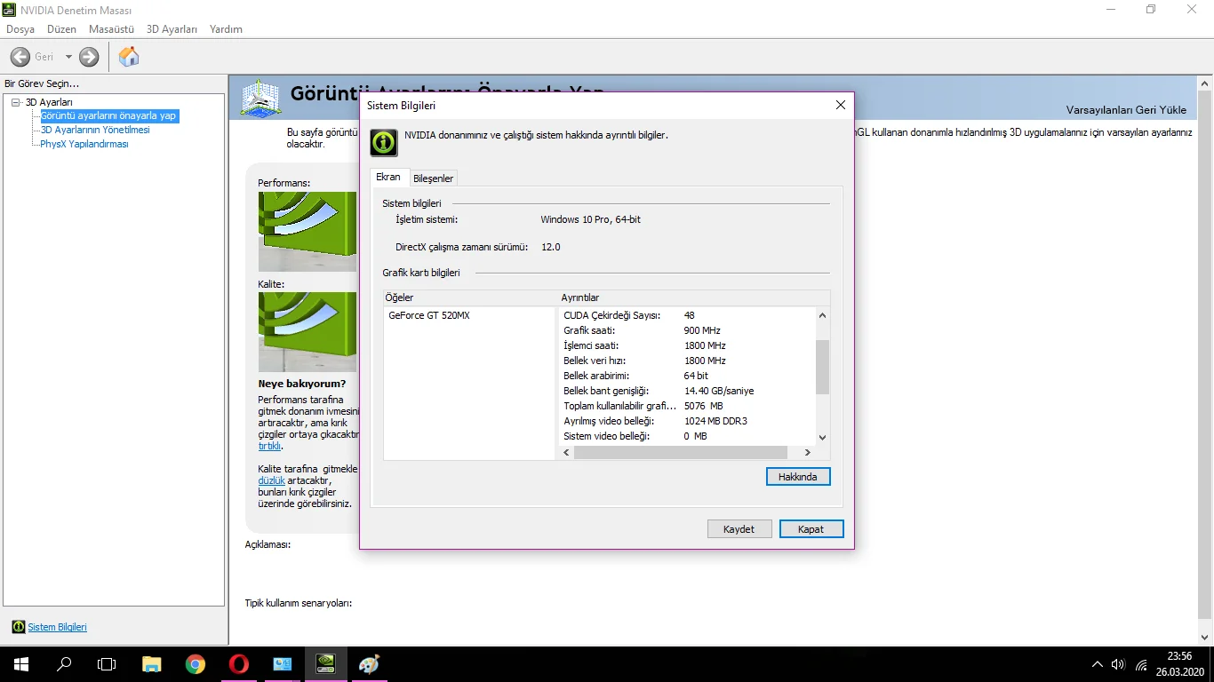Select Görüntü ayarlarını önayarla yap in tree

click(x=109, y=115)
